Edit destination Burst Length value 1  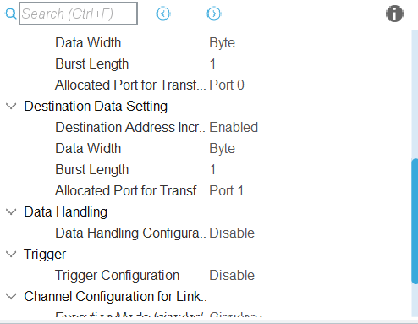(212, 169)
